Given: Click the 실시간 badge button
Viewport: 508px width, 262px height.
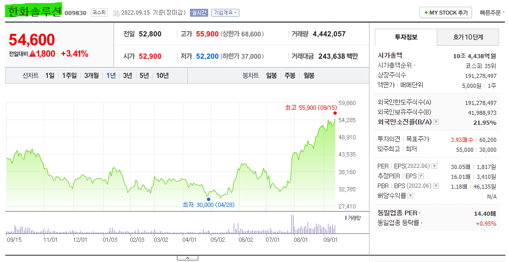Looking at the screenshot, I should (199, 12).
